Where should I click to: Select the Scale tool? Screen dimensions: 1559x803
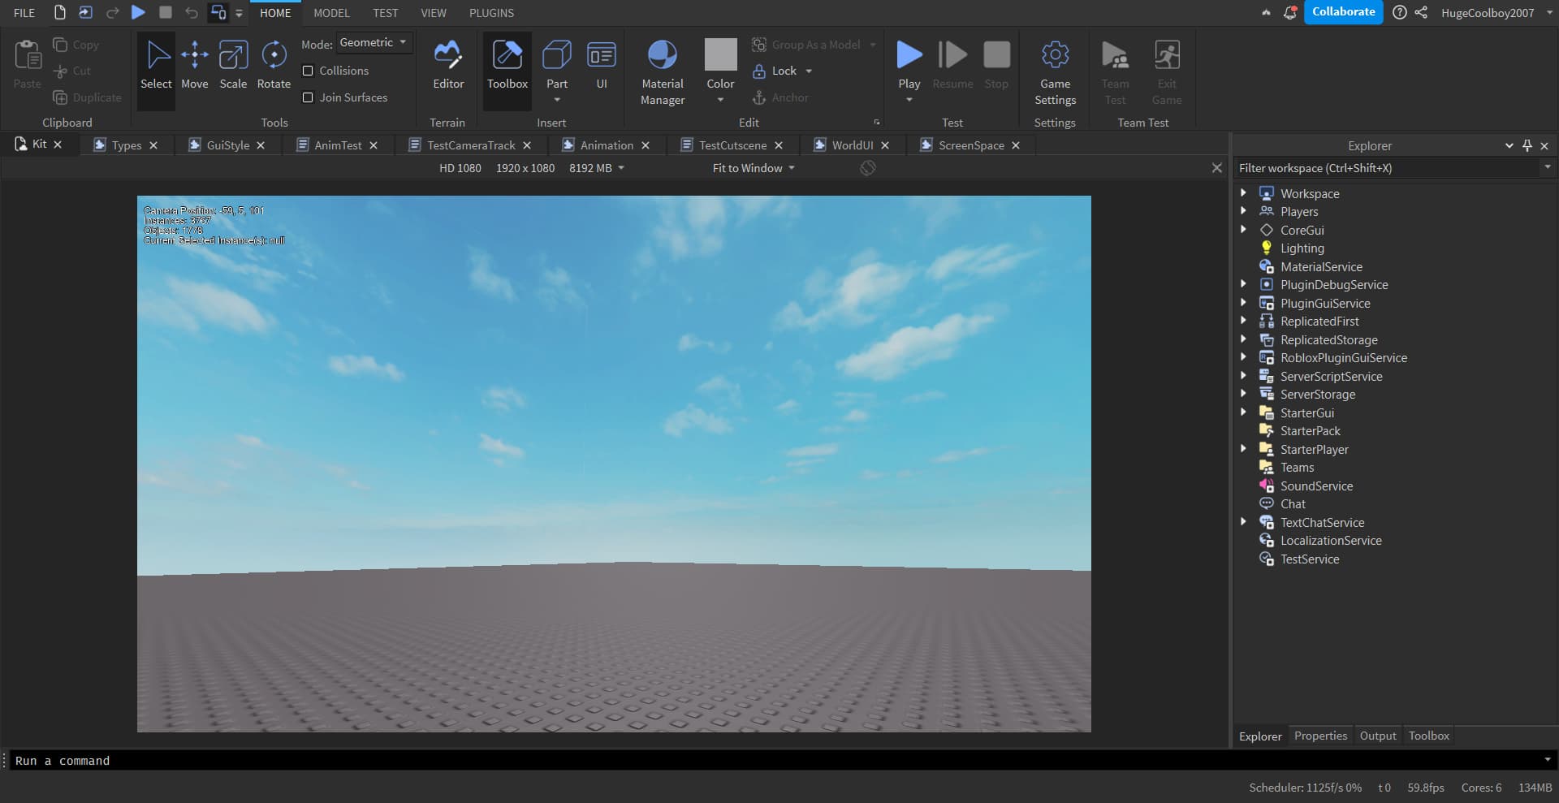coord(234,65)
